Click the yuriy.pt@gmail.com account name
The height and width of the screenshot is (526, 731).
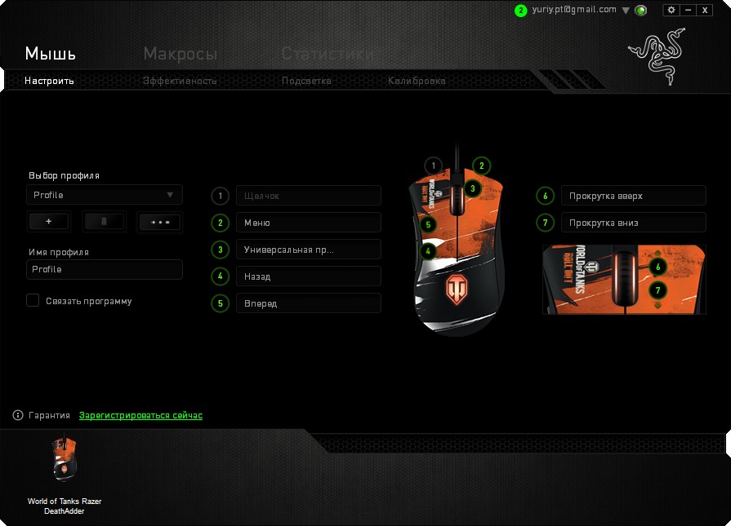click(x=574, y=10)
